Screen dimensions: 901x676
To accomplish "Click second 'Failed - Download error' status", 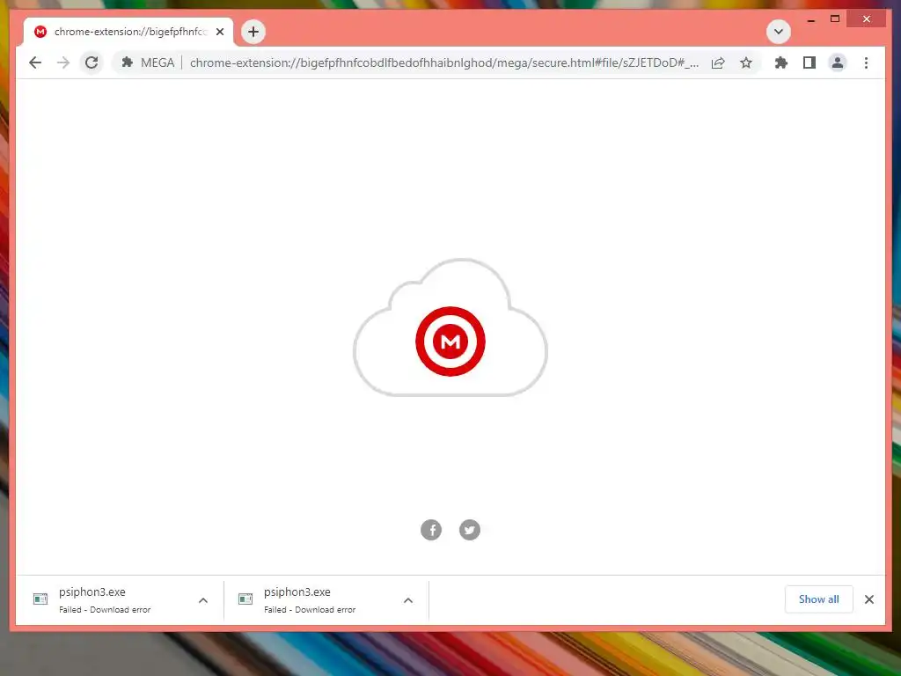I will point(310,609).
